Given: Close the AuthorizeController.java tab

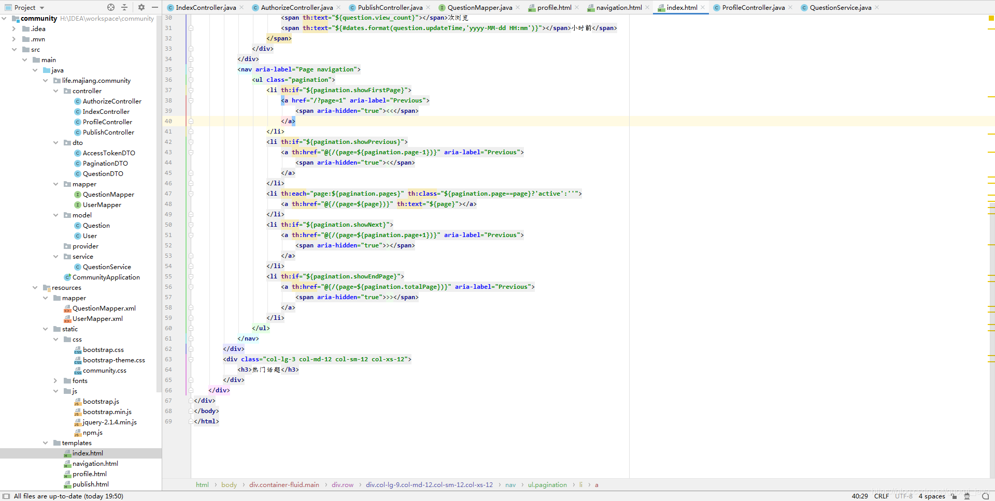Looking at the screenshot, I should [x=338, y=7].
